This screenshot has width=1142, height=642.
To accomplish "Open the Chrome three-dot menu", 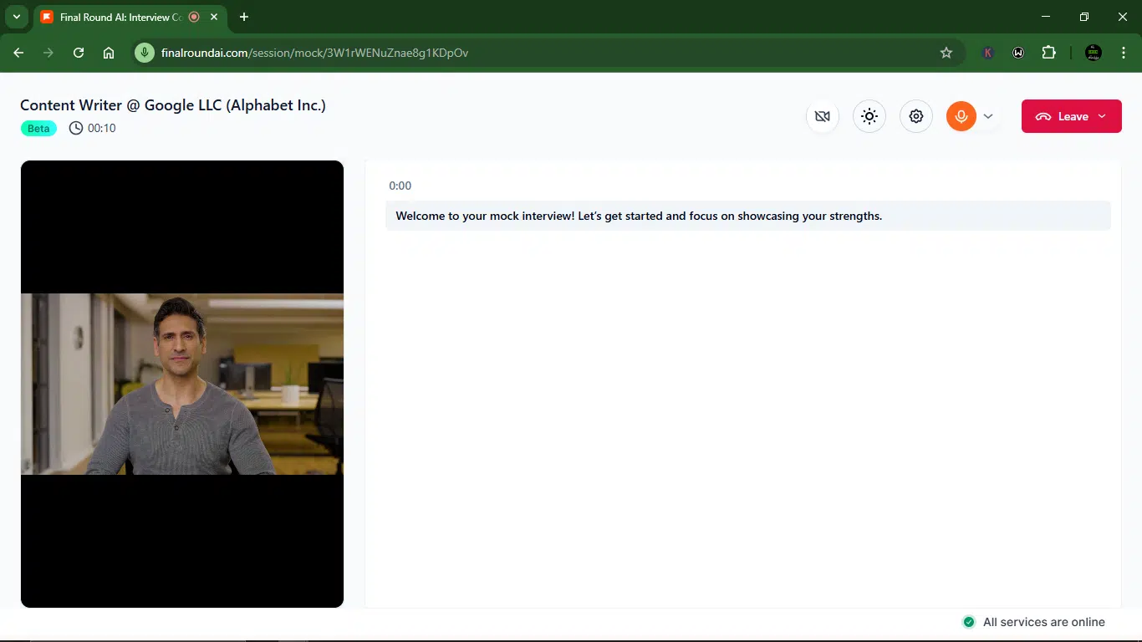I will [x=1122, y=53].
